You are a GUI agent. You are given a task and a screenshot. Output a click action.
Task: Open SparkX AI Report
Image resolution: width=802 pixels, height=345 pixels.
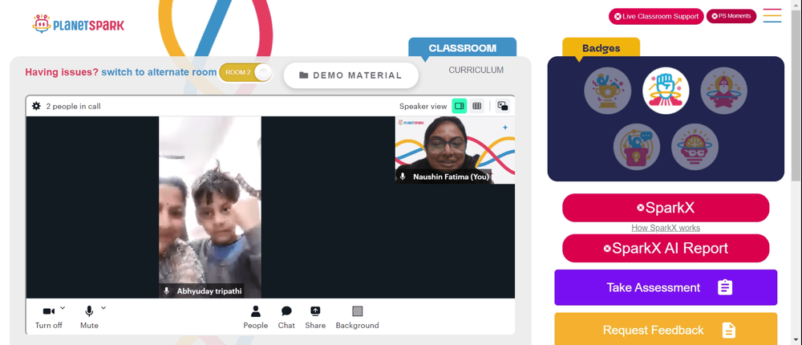click(666, 248)
